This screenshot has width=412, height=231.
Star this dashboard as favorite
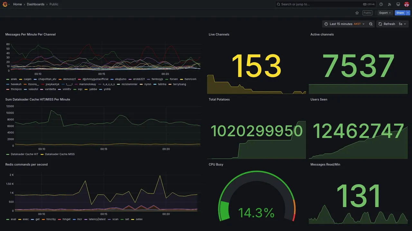pos(357,13)
